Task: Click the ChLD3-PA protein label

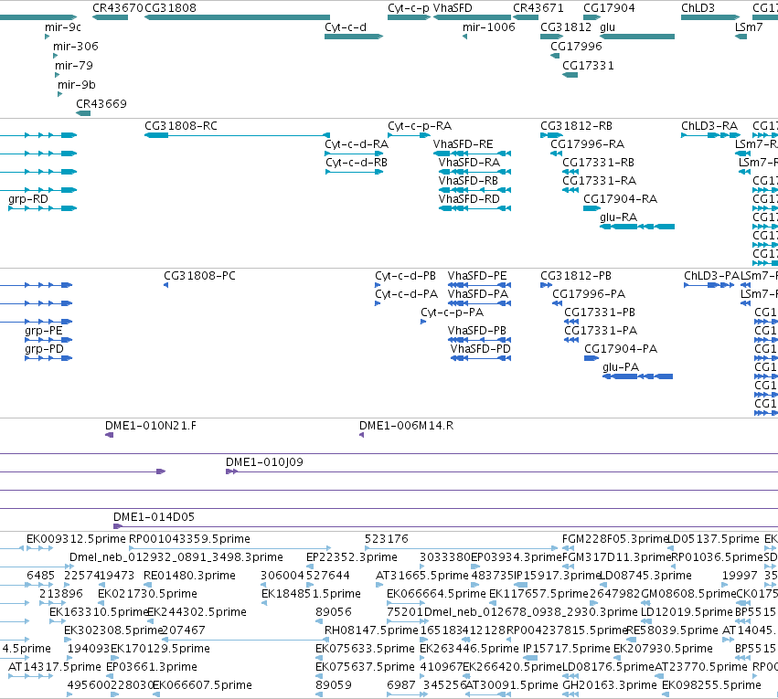Action: 711,276
